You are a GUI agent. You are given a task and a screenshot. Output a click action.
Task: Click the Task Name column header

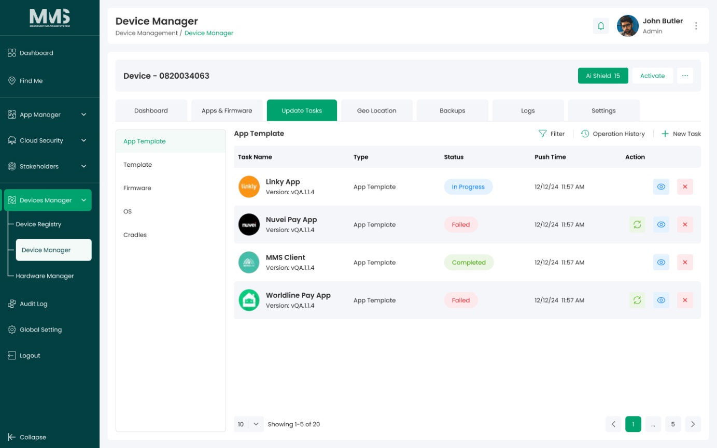coord(255,157)
